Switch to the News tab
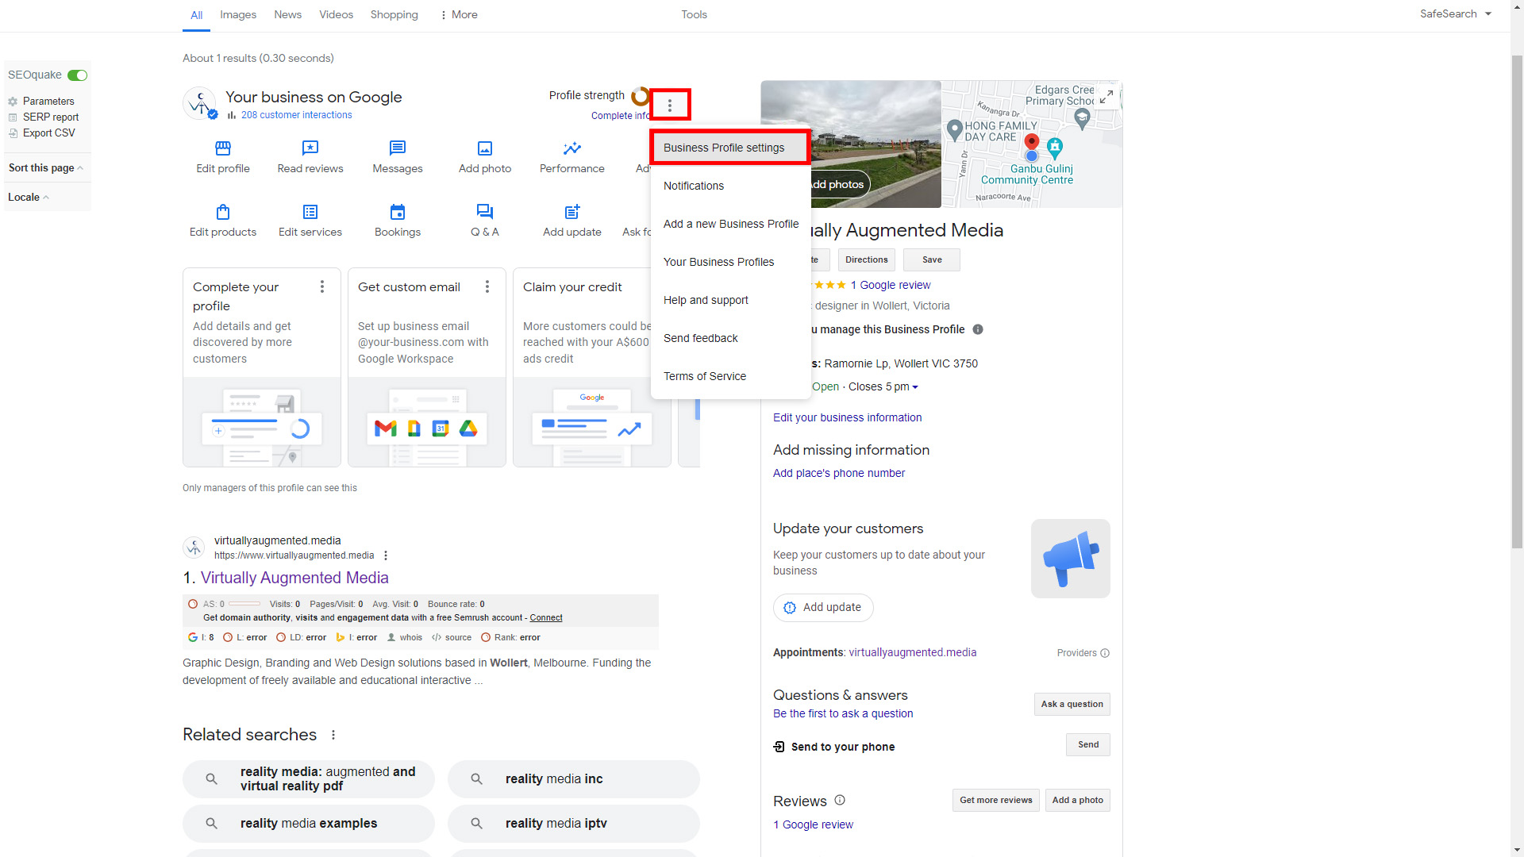 pos(287,14)
